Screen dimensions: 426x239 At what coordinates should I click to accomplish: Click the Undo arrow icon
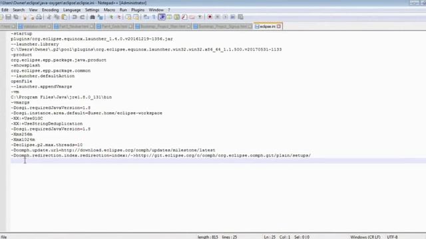coord(75,17)
